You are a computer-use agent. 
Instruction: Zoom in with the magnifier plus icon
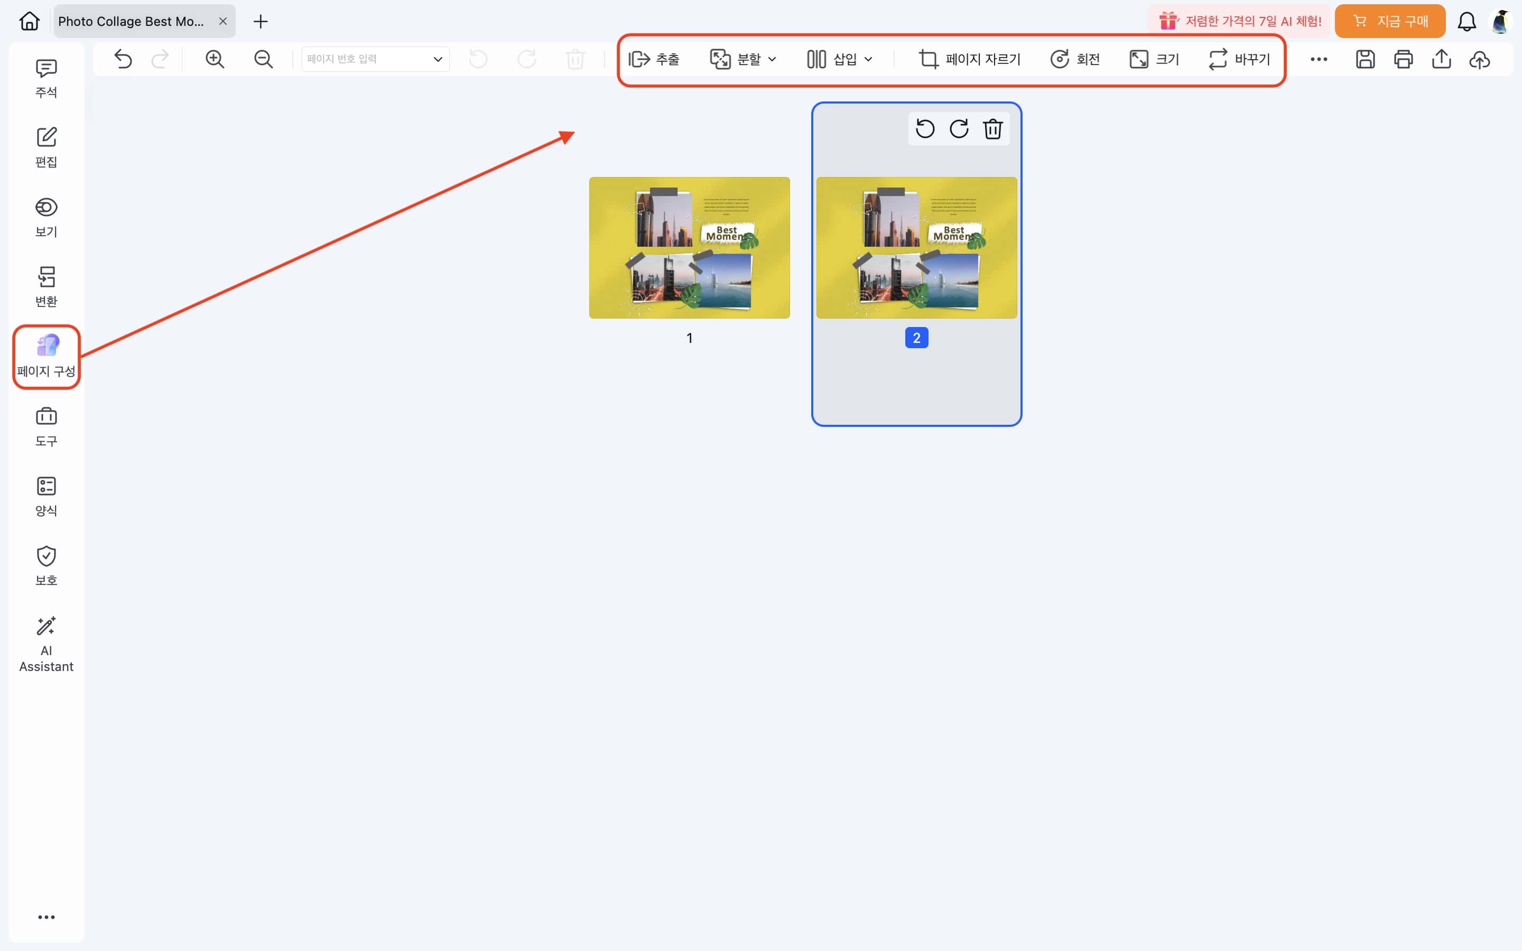215,59
